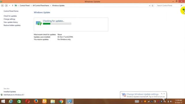The width and height of the screenshot is (185, 104).
Task: Click the Windows Update icon beside Checking for updates
Action: [39, 23]
